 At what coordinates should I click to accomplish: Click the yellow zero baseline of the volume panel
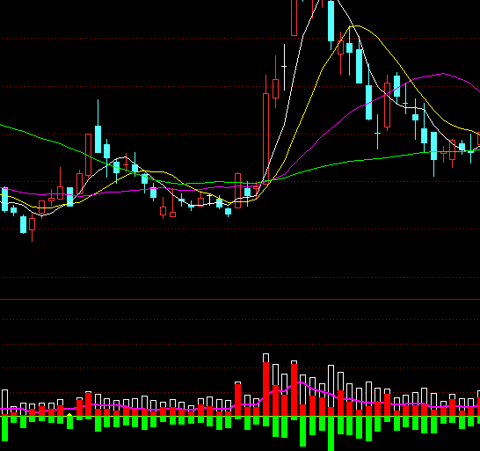(x=240, y=416)
